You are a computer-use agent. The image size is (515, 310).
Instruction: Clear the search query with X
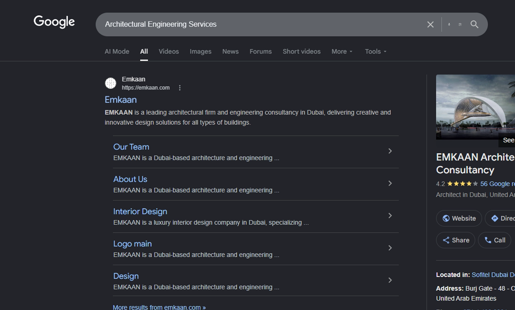[x=430, y=24]
